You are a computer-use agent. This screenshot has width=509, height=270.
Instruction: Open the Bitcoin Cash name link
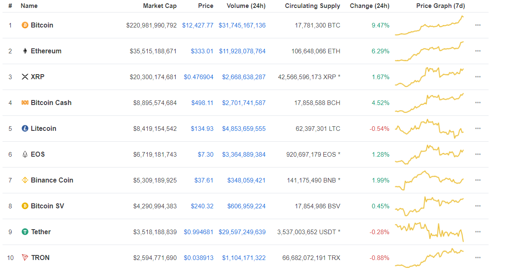point(51,103)
